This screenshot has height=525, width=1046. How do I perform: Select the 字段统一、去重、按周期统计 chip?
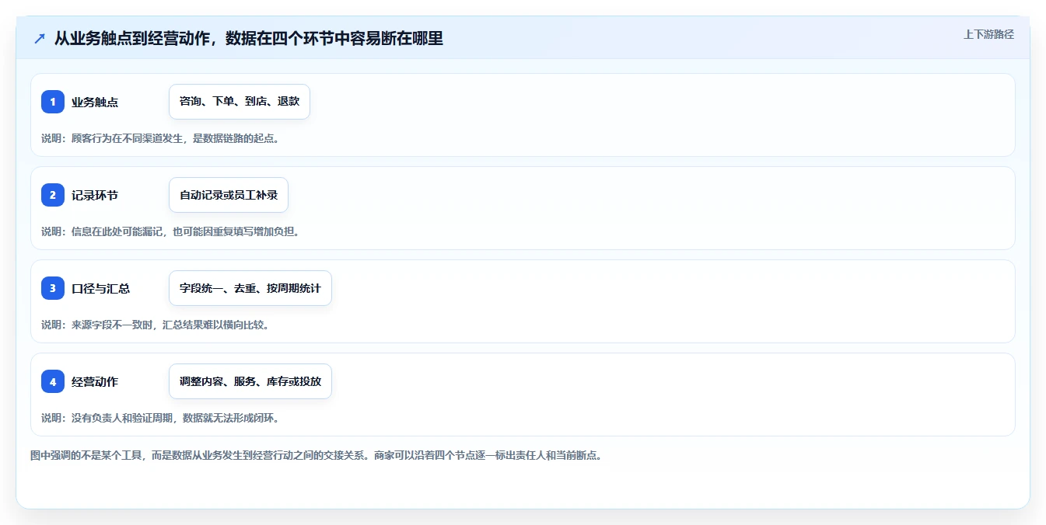tap(250, 288)
